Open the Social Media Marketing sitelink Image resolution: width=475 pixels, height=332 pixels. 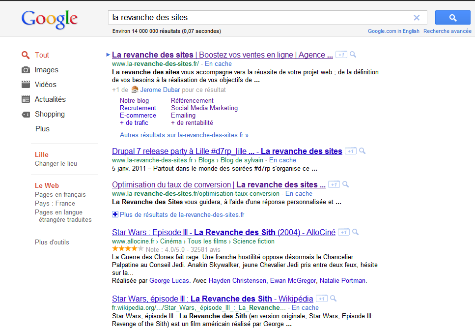pos(204,108)
